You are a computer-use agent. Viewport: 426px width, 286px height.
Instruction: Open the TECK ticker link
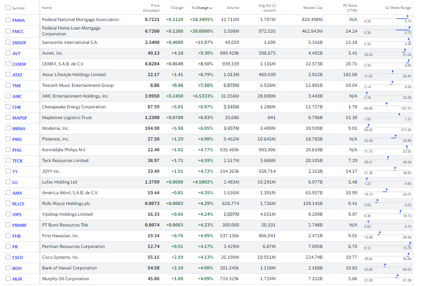pos(17,161)
